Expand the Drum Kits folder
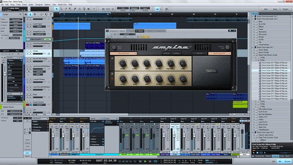The width and height of the screenshot is (293, 165). (254, 24)
